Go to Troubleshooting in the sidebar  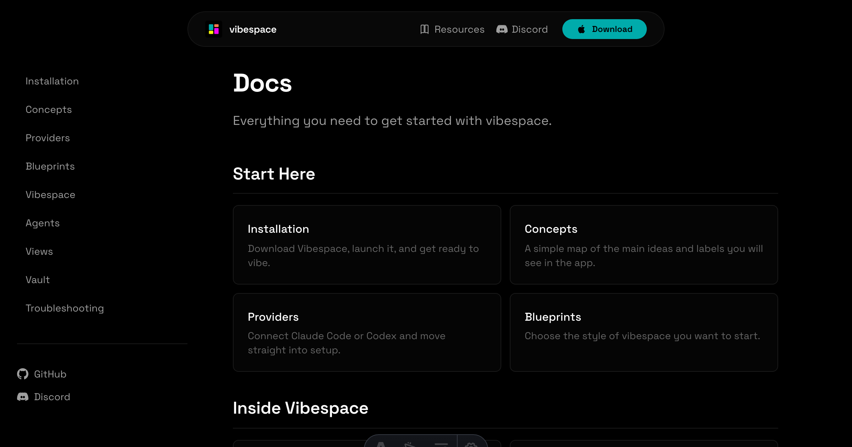click(65, 308)
